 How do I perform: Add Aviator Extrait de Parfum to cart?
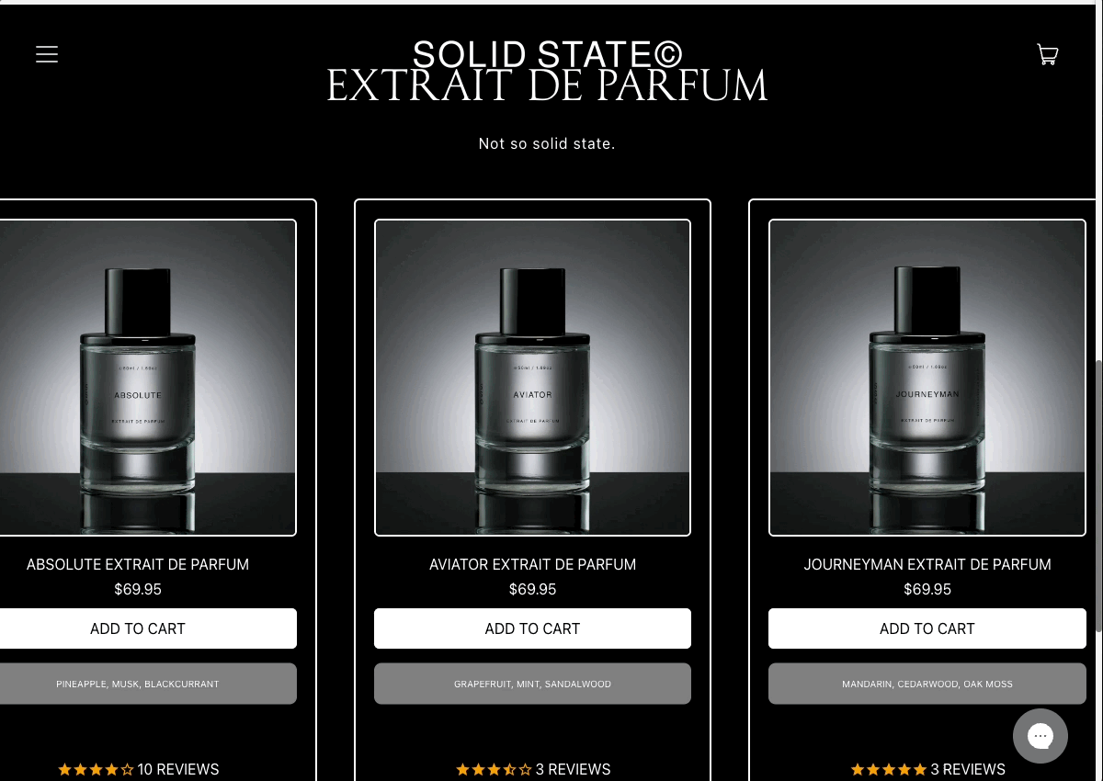click(x=532, y=628)
